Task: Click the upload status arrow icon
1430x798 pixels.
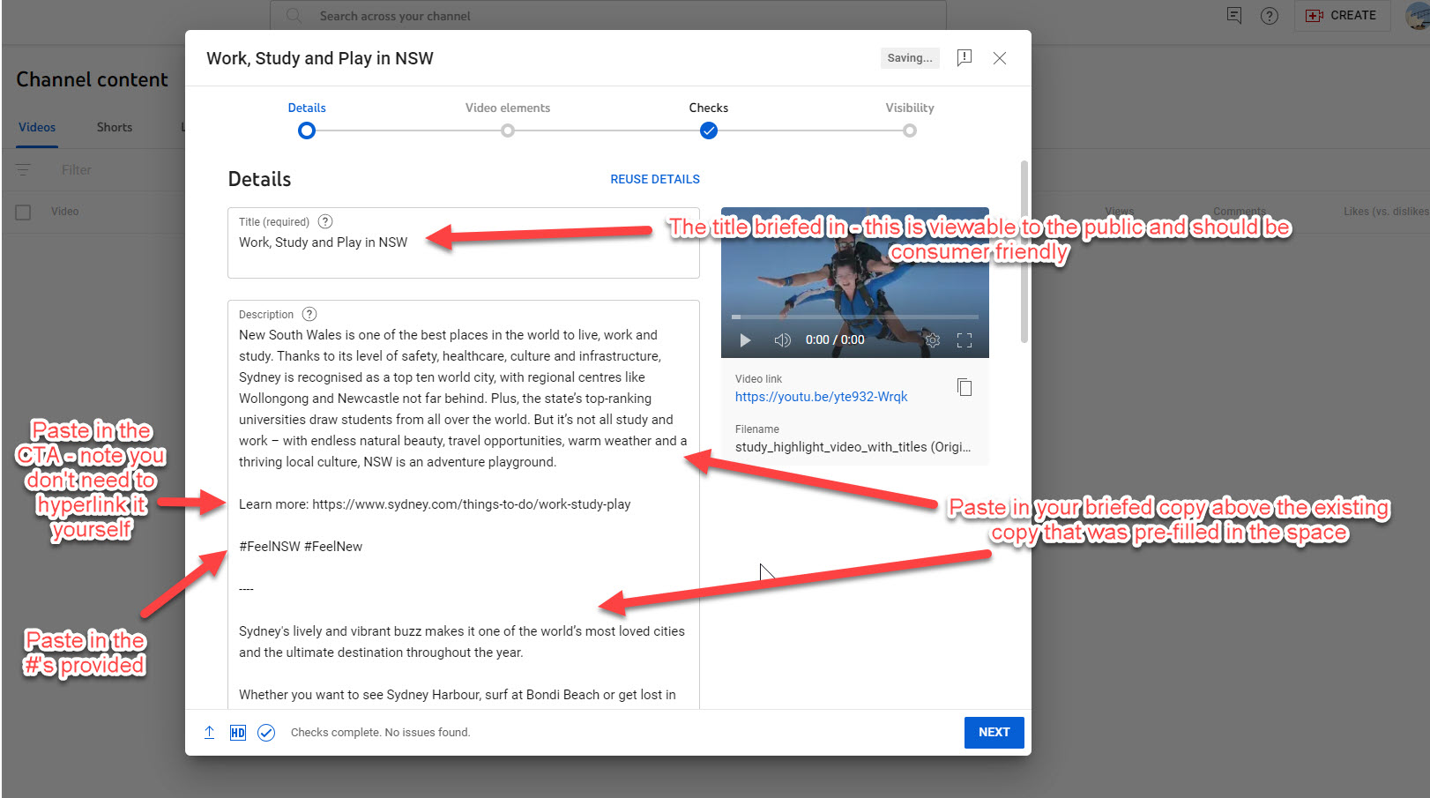Action: (x=210, y=733)
